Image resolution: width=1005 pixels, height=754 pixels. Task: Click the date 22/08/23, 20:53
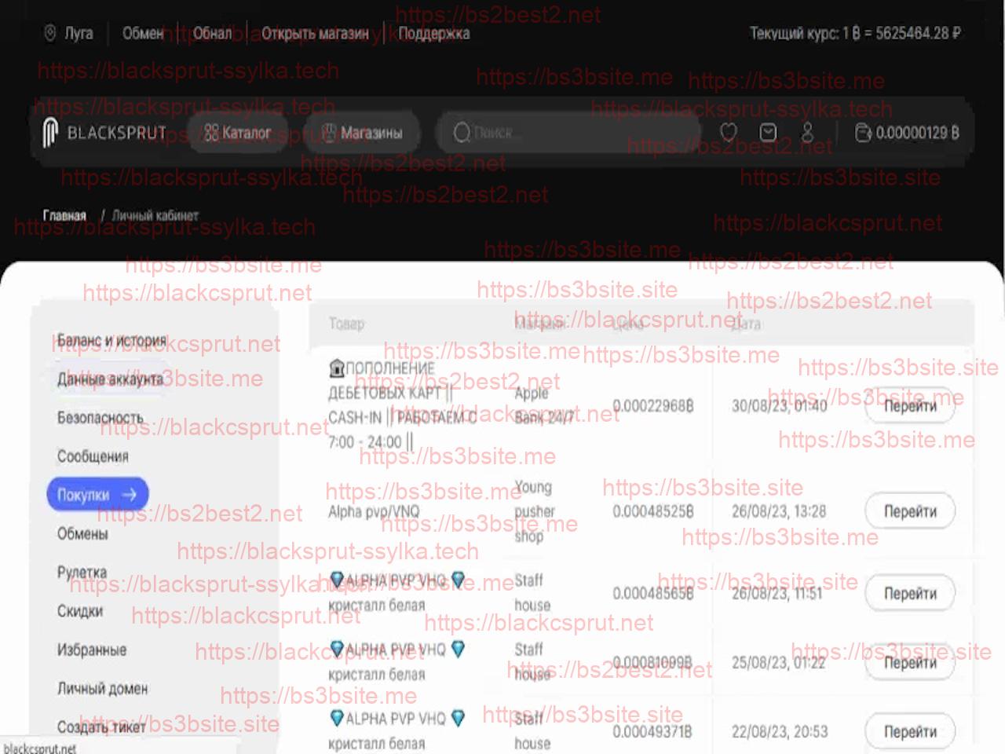780,731
